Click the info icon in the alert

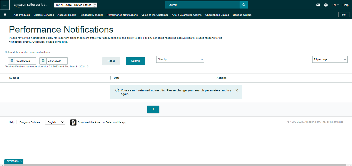tap(117, 90)
